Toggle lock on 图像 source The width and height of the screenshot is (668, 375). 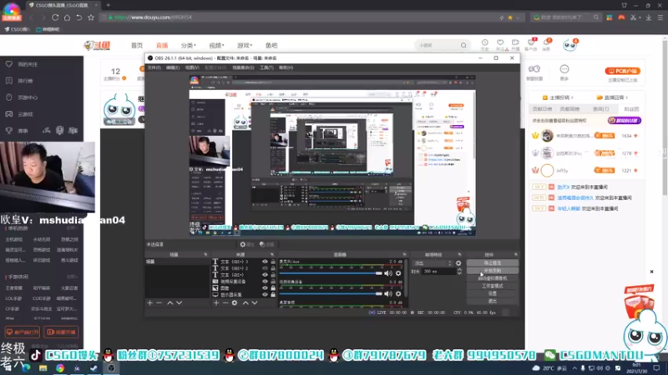(x=273, y=287)
